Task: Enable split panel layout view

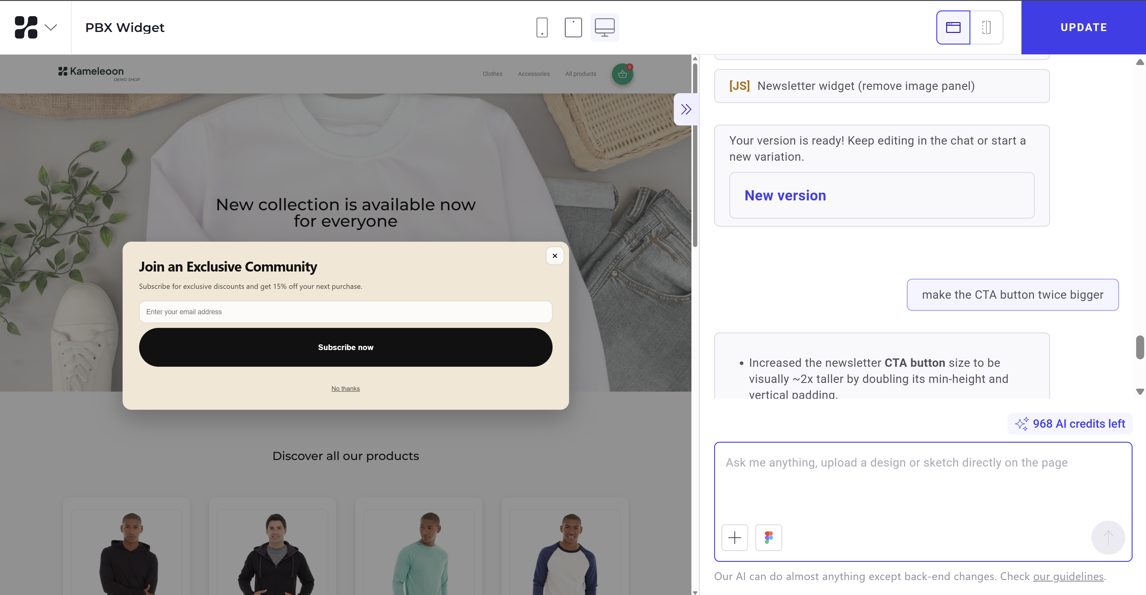Action: click(986, 27)
